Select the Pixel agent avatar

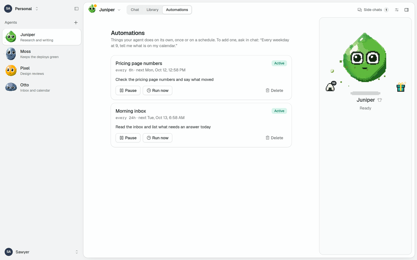pyautogui.click(x=11, y=70)
